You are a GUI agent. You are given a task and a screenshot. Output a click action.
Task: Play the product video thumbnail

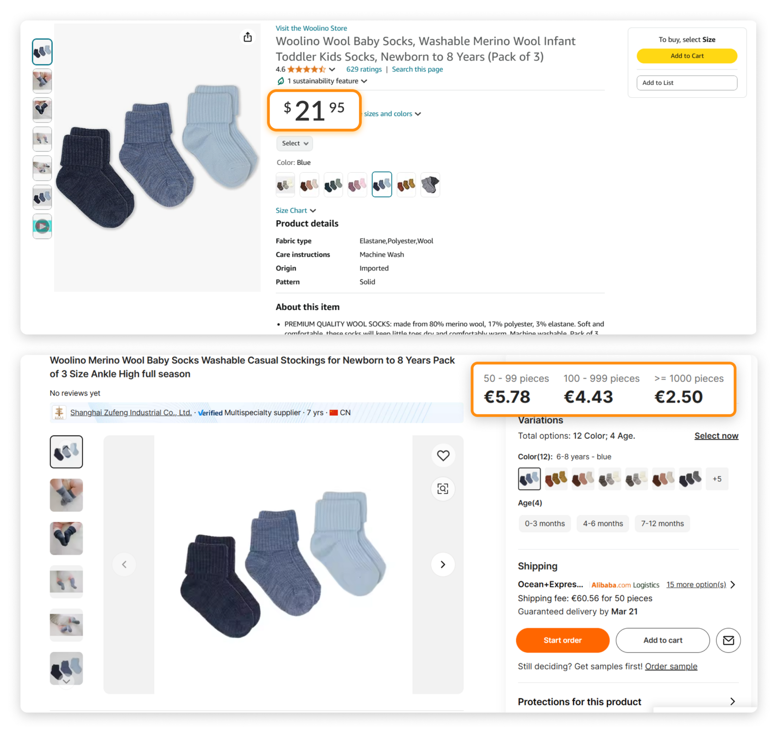(42, 226)
